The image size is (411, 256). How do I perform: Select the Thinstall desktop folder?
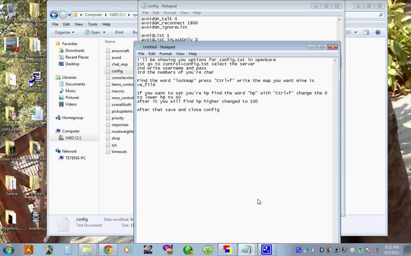coord(36,186)
